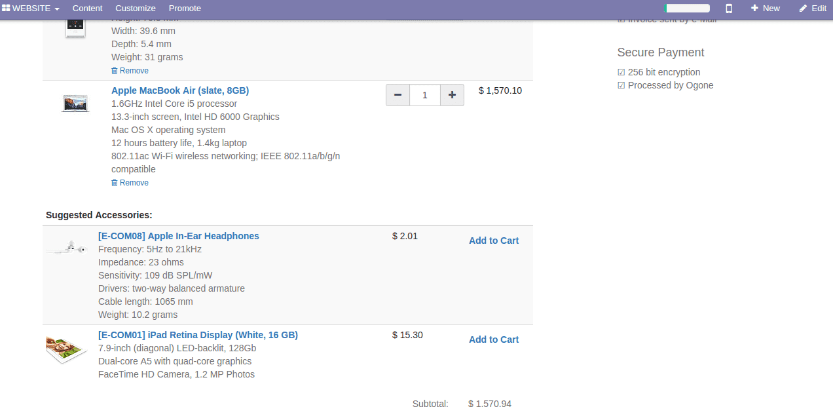
Task: Click the $ 1,570.10 MacBook price
Action: (x=500, y=90)
